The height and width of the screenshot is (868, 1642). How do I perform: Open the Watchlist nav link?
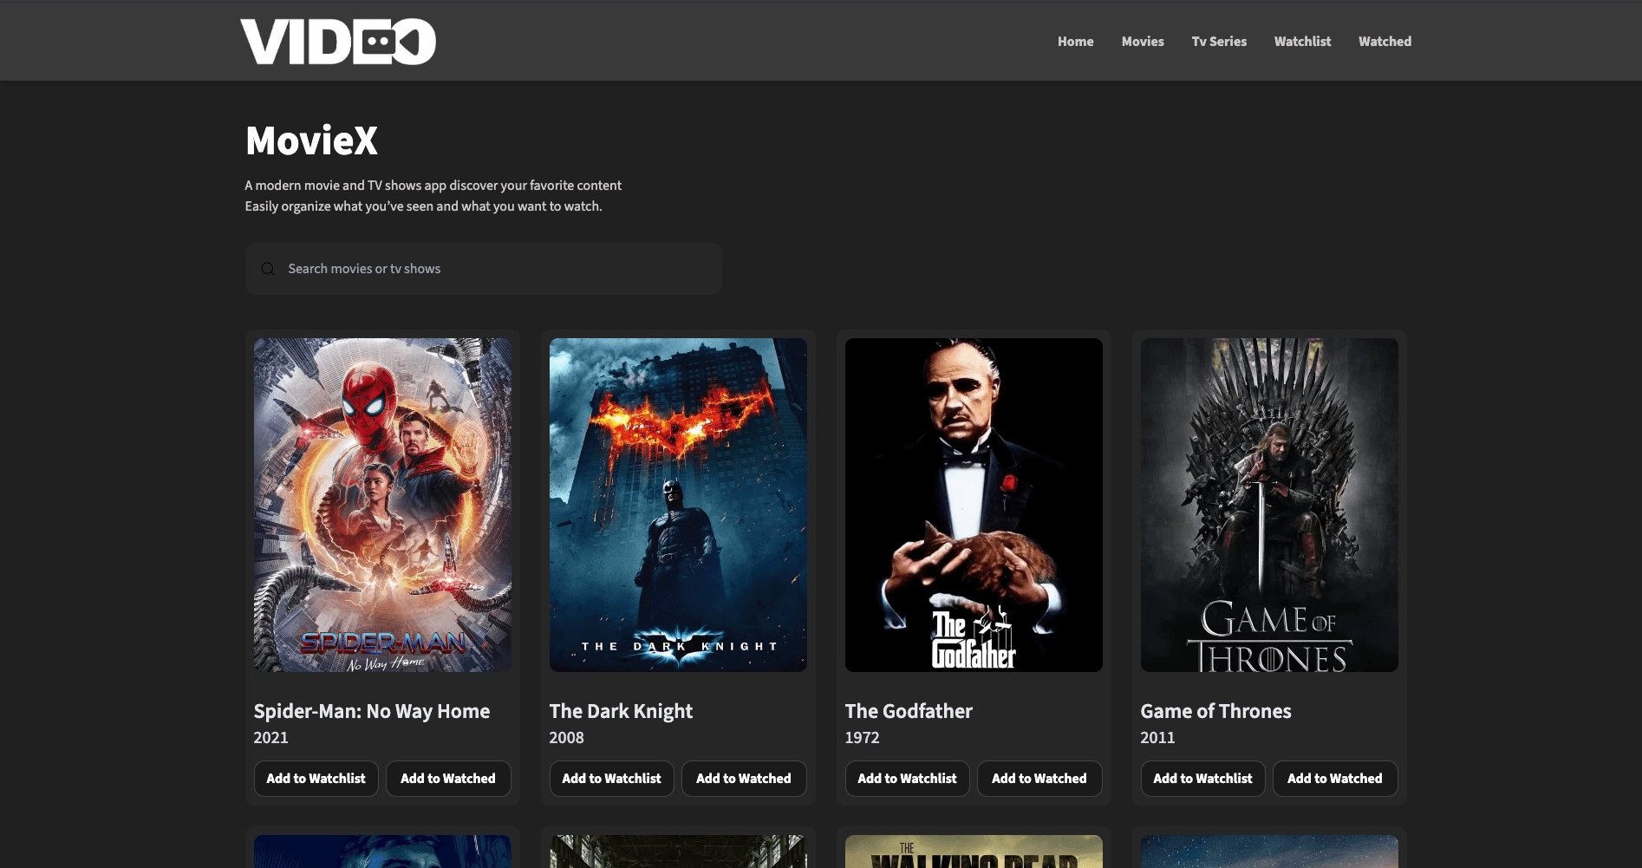(x=1302, y=42)
